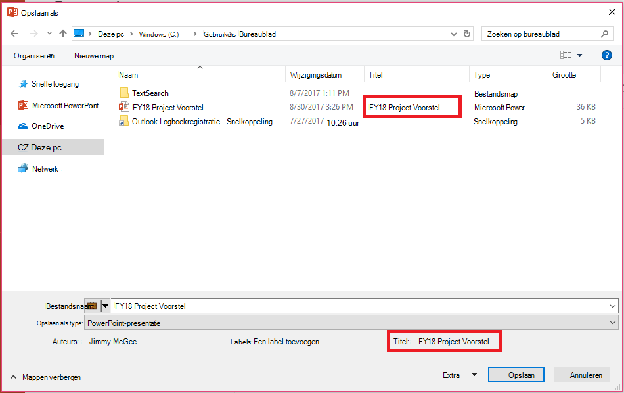Select 'Windows (C:)' breadcrumb
This screenshot has height=393, width=624.
click(x=159, y=34)
